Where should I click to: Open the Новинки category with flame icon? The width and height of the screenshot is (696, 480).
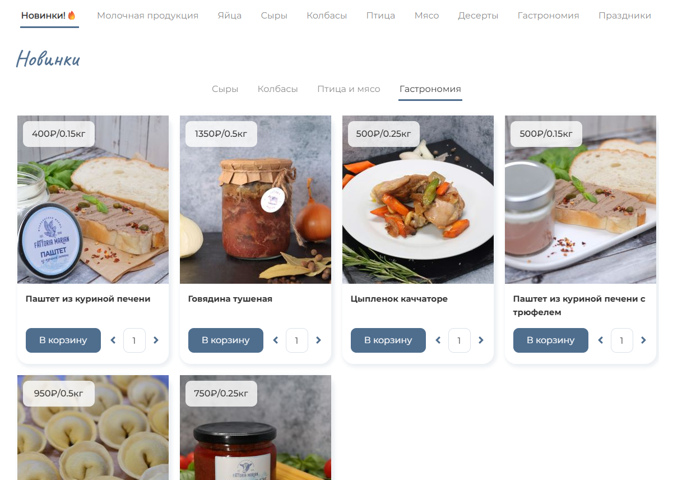click(x=49, y=16)
